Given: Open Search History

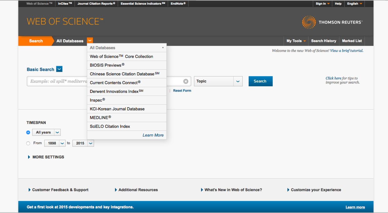Looking at the screenshot, I should point(324,41).
